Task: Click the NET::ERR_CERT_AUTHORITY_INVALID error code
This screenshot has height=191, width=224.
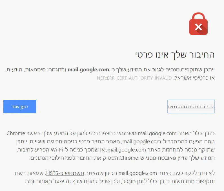Action: pyautogui.click(x=134, y=78)
